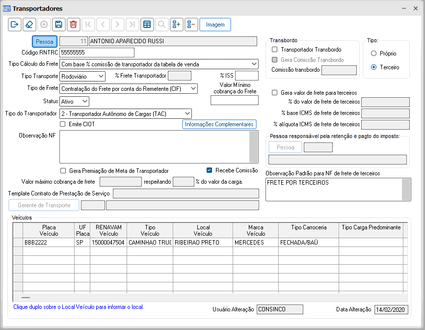Enable the Emite CIOT checkbox
Screen dimensions: 425x330
pyautogui.click(x=62, y=124)
